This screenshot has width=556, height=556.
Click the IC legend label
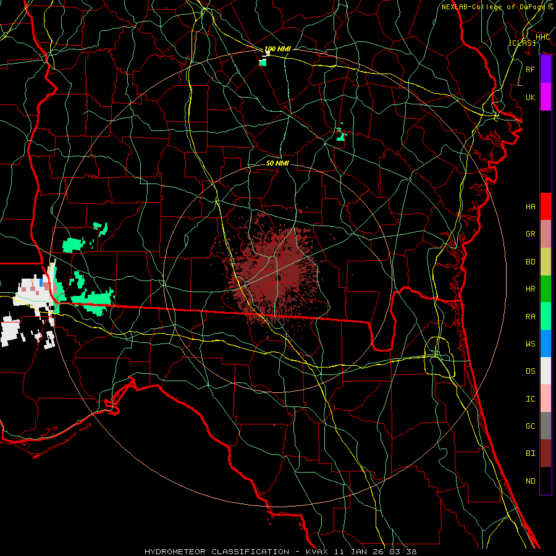pyautogui.click(x=531, y=399)
